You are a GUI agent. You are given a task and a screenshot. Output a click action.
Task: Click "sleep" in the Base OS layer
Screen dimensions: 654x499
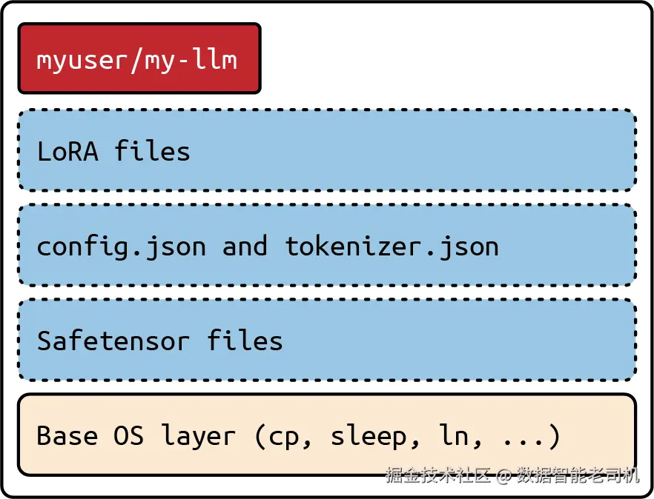[x=369, y=435]
